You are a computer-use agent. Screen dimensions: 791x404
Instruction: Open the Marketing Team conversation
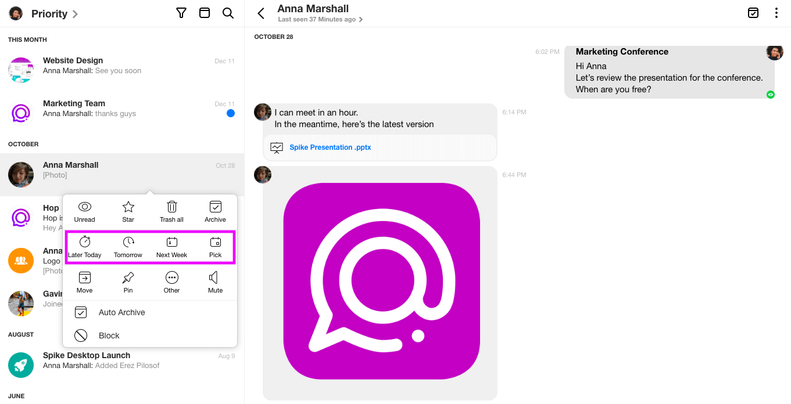[122, 113]
